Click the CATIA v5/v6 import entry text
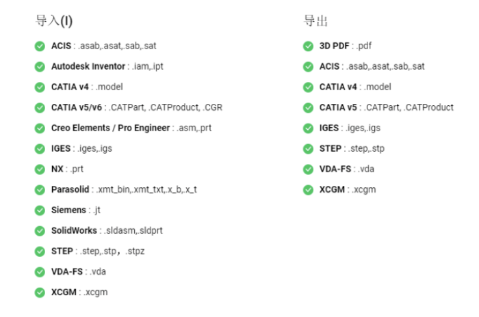 click(137, 107)
